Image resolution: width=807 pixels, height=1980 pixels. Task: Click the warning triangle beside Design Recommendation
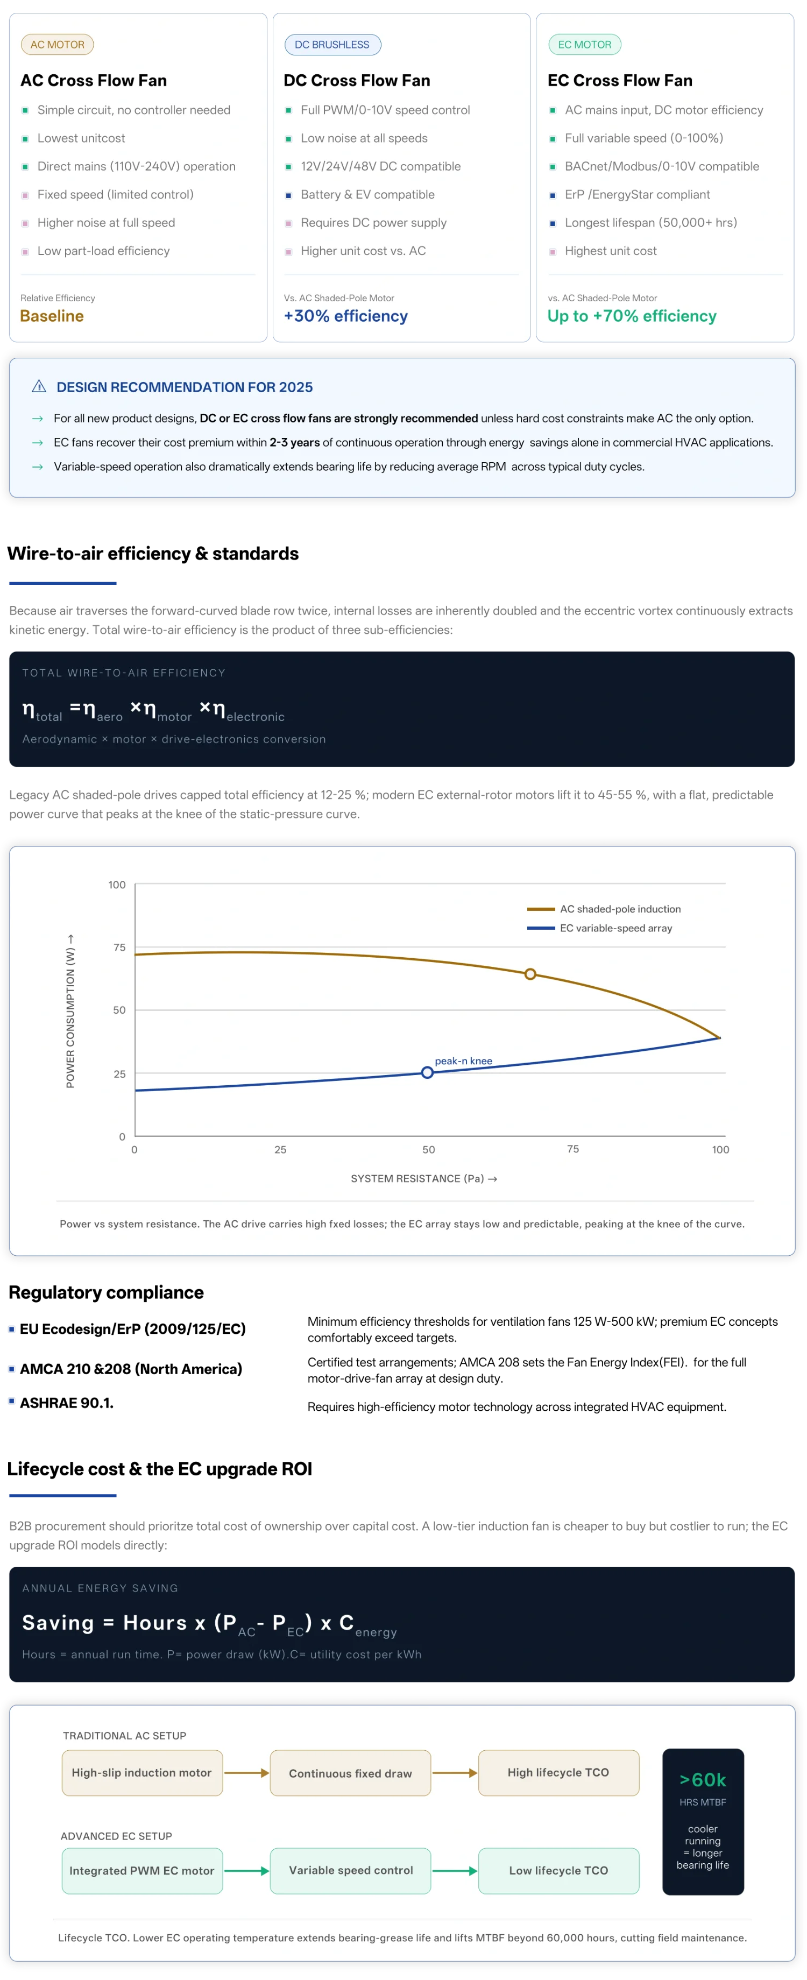tap(38, 387)
